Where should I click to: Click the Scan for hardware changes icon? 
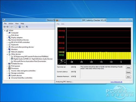point(27,27)
